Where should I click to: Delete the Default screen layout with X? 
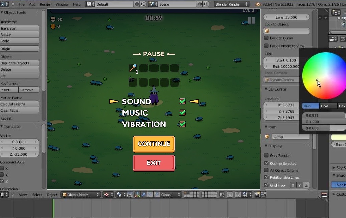[x=143, y=4]
